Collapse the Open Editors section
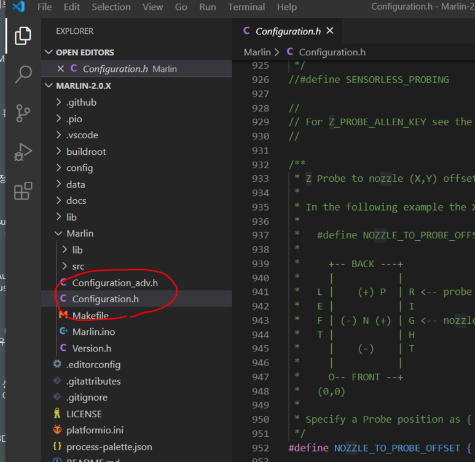This screenshot has height=462, width=475. tap(49, 52)
